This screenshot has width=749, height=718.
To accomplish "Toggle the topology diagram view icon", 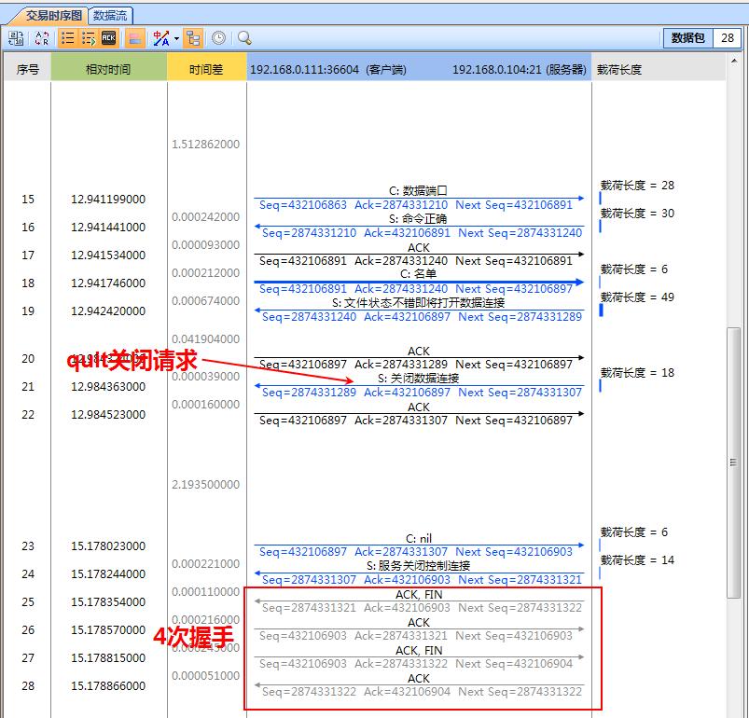I will click(193, 38).
